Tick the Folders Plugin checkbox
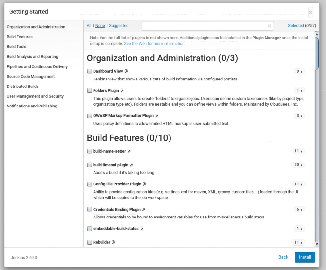Screen dimensions: 326x270 [90, 91]
